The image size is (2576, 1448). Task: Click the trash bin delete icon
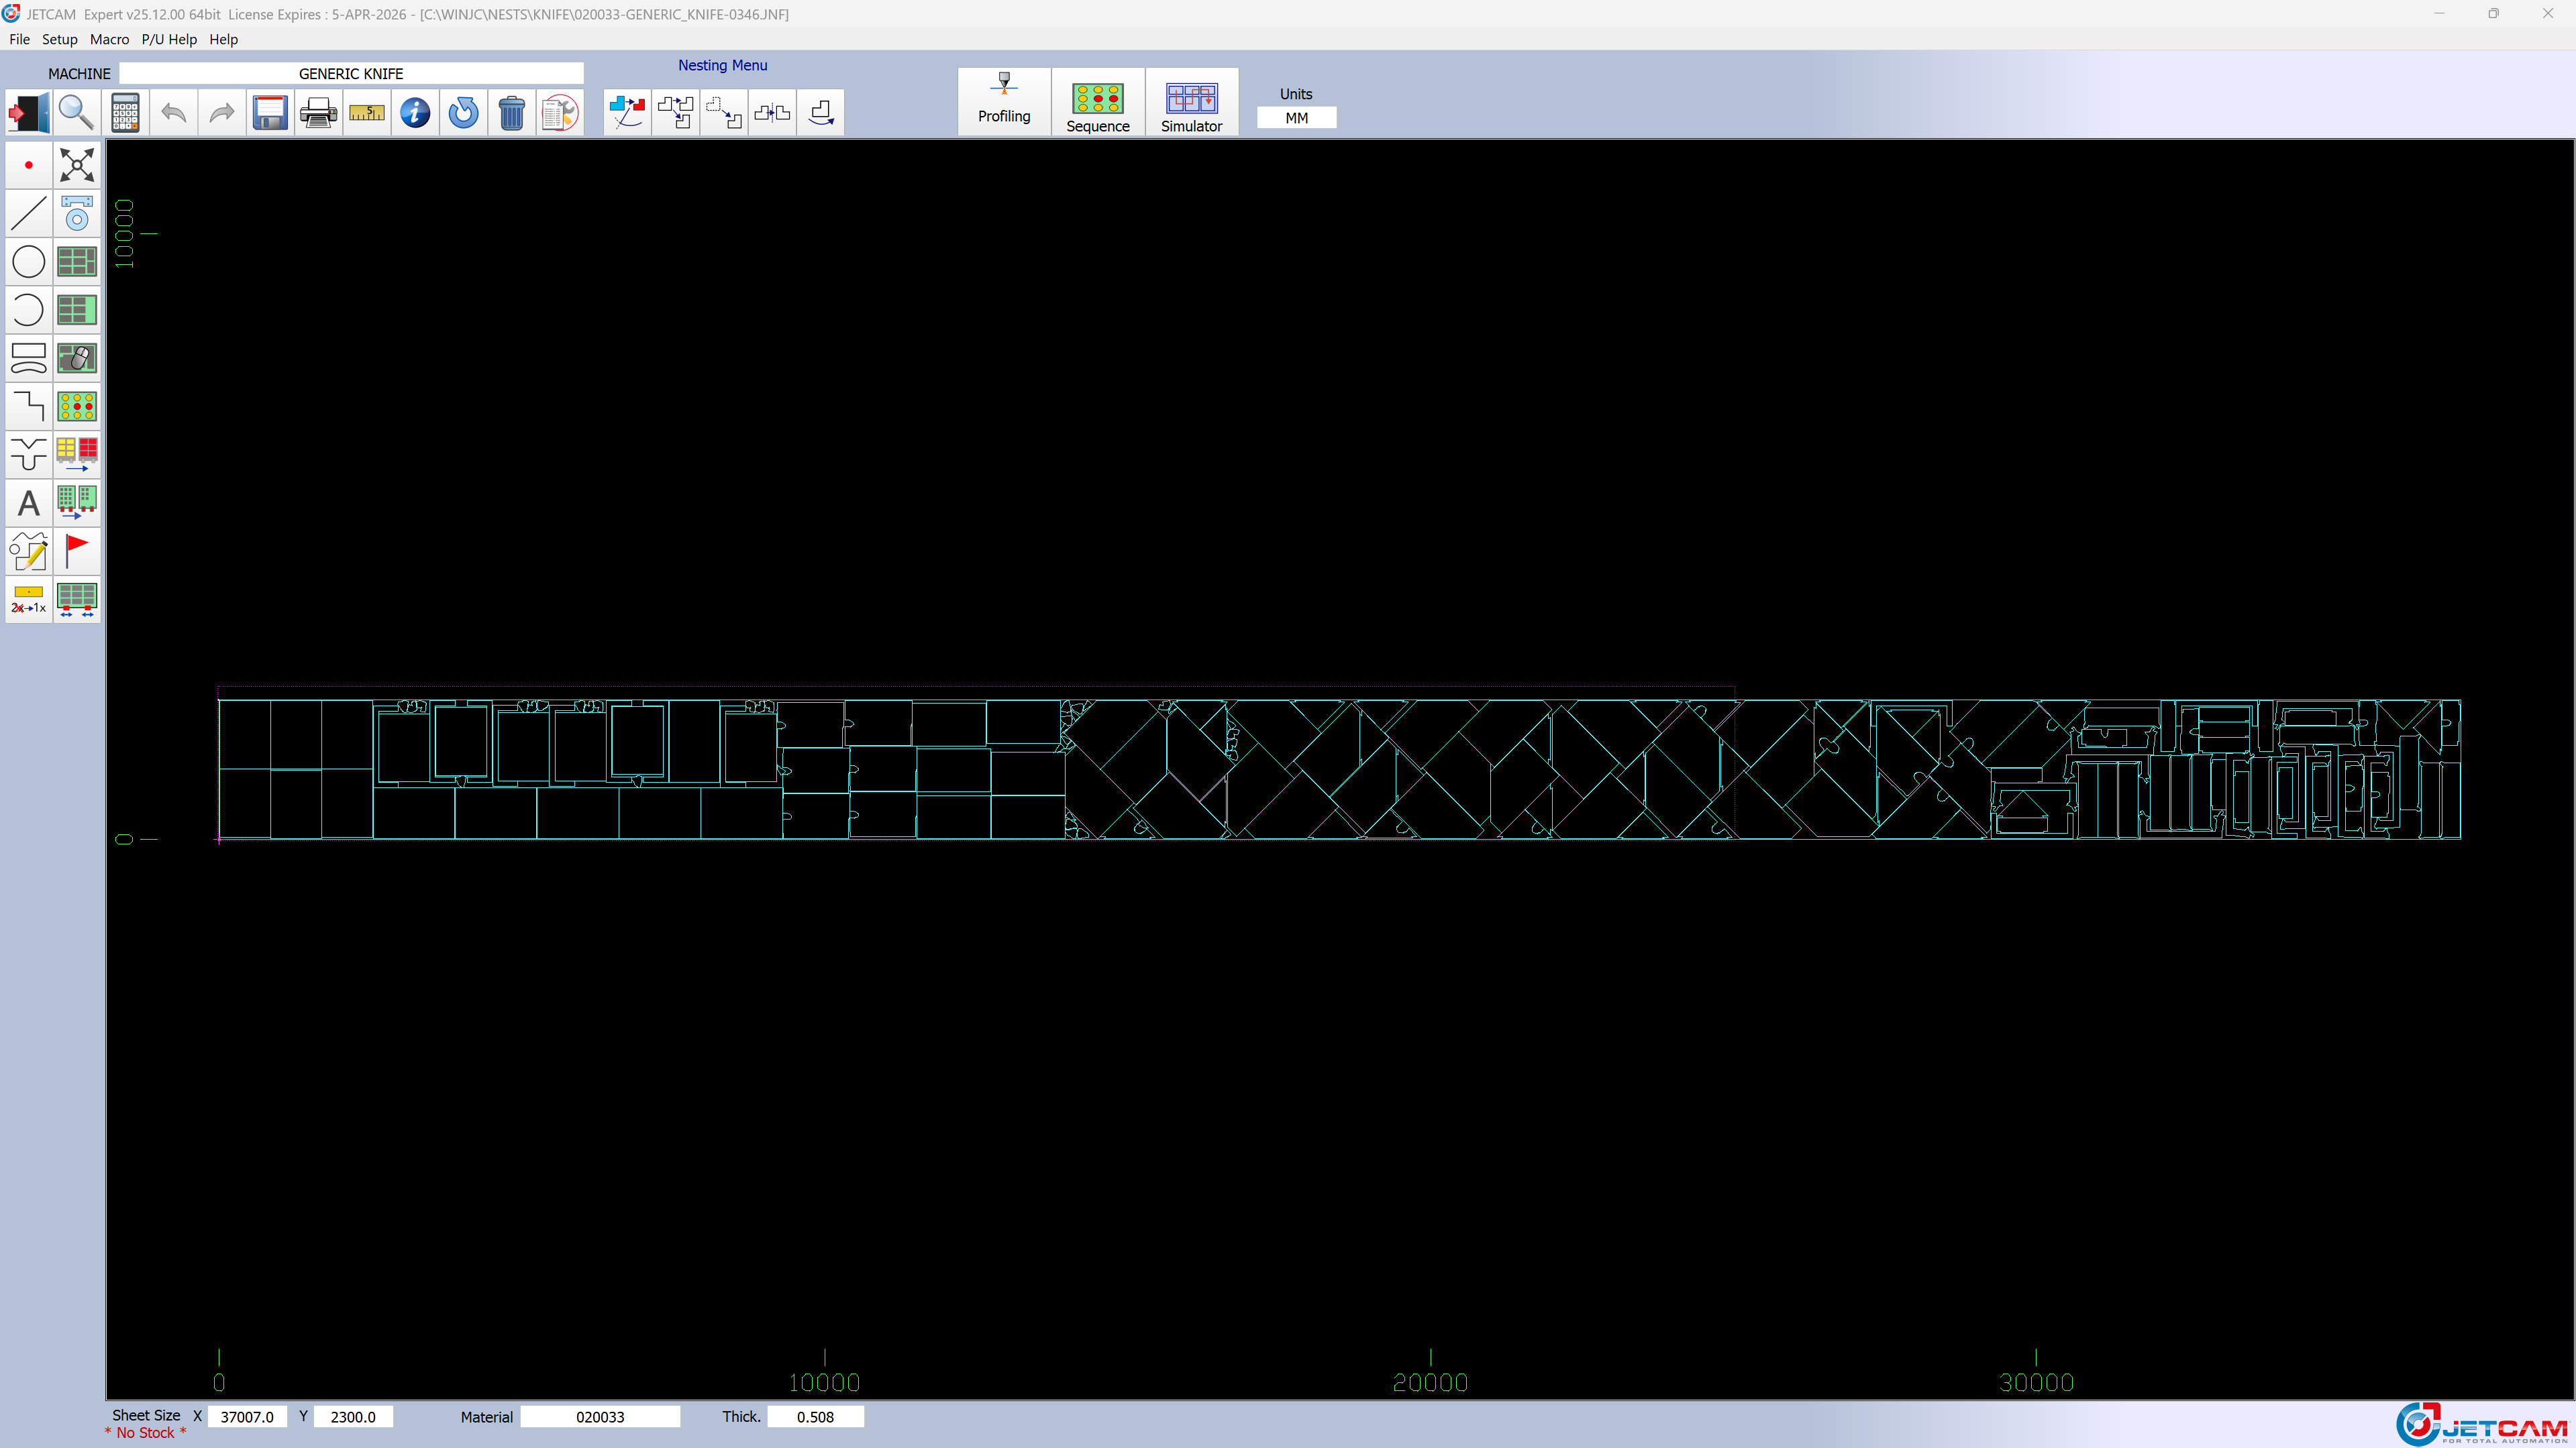tap(511, 113)
